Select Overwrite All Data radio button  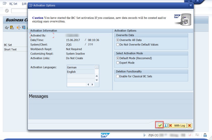[118, 40]
